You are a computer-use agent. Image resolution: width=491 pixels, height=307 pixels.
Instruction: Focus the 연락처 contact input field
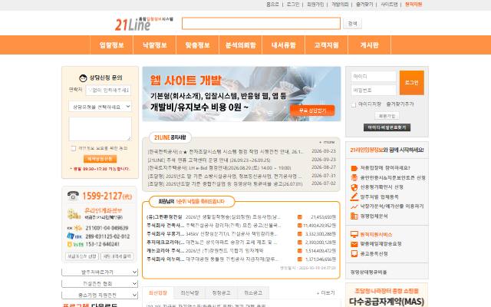coord(108,91)
